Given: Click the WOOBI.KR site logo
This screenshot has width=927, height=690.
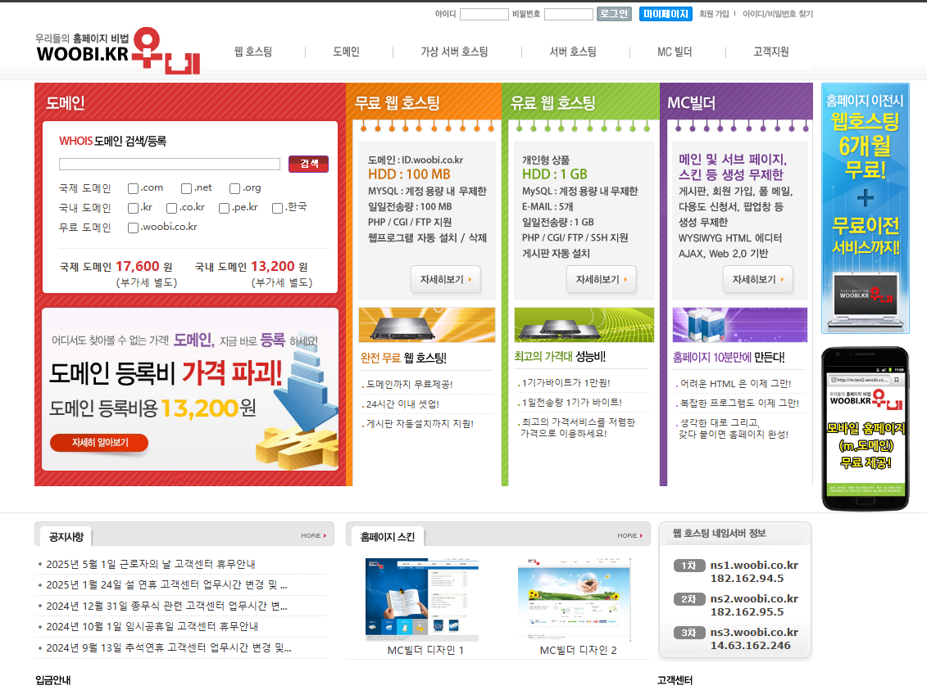Looking at the screenshot, I should tap(118, 51).
